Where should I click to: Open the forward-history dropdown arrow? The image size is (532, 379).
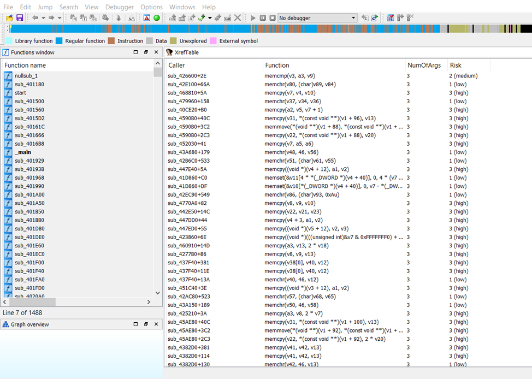point(60,17)
